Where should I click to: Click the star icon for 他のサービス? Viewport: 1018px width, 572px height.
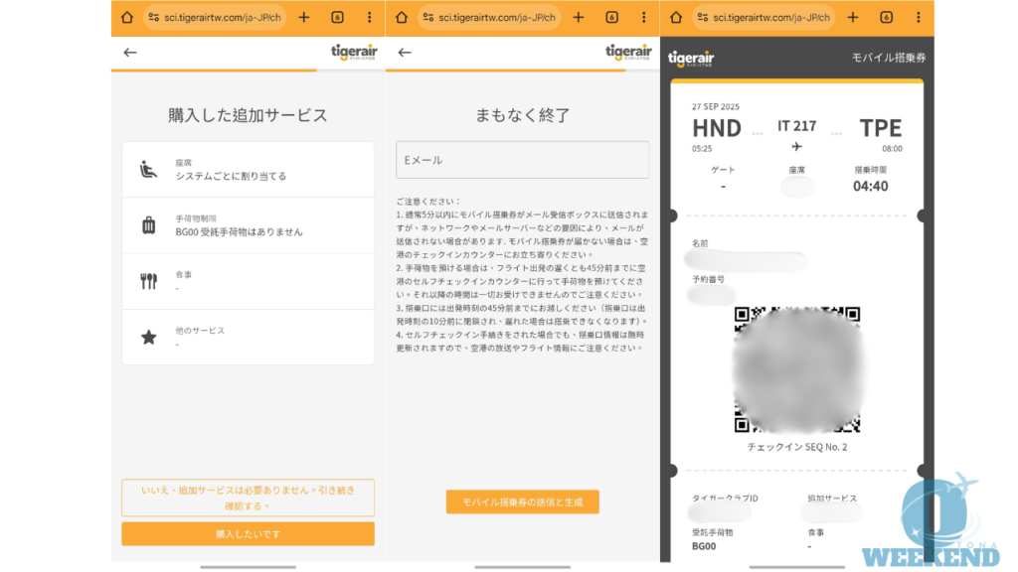148,337
